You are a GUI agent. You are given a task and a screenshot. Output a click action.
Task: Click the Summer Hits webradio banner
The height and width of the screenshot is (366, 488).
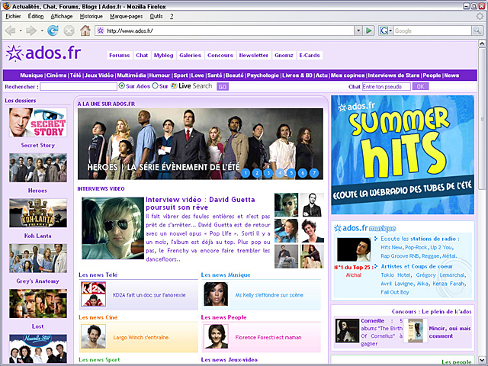click(x=403, y=155)
